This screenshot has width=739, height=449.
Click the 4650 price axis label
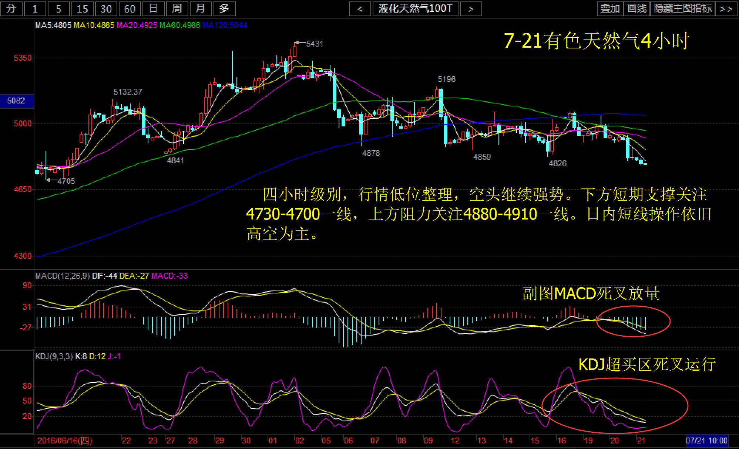click(x=23, y=190)
